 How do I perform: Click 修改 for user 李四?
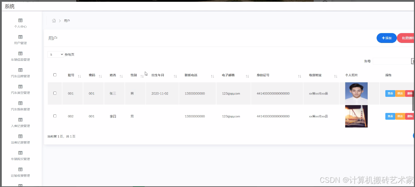400,116
